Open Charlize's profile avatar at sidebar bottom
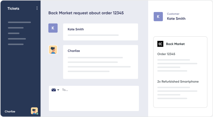Image resolution: width=213 pixels, height=117 pixels. pyautogui.click(x=34, y=111)
